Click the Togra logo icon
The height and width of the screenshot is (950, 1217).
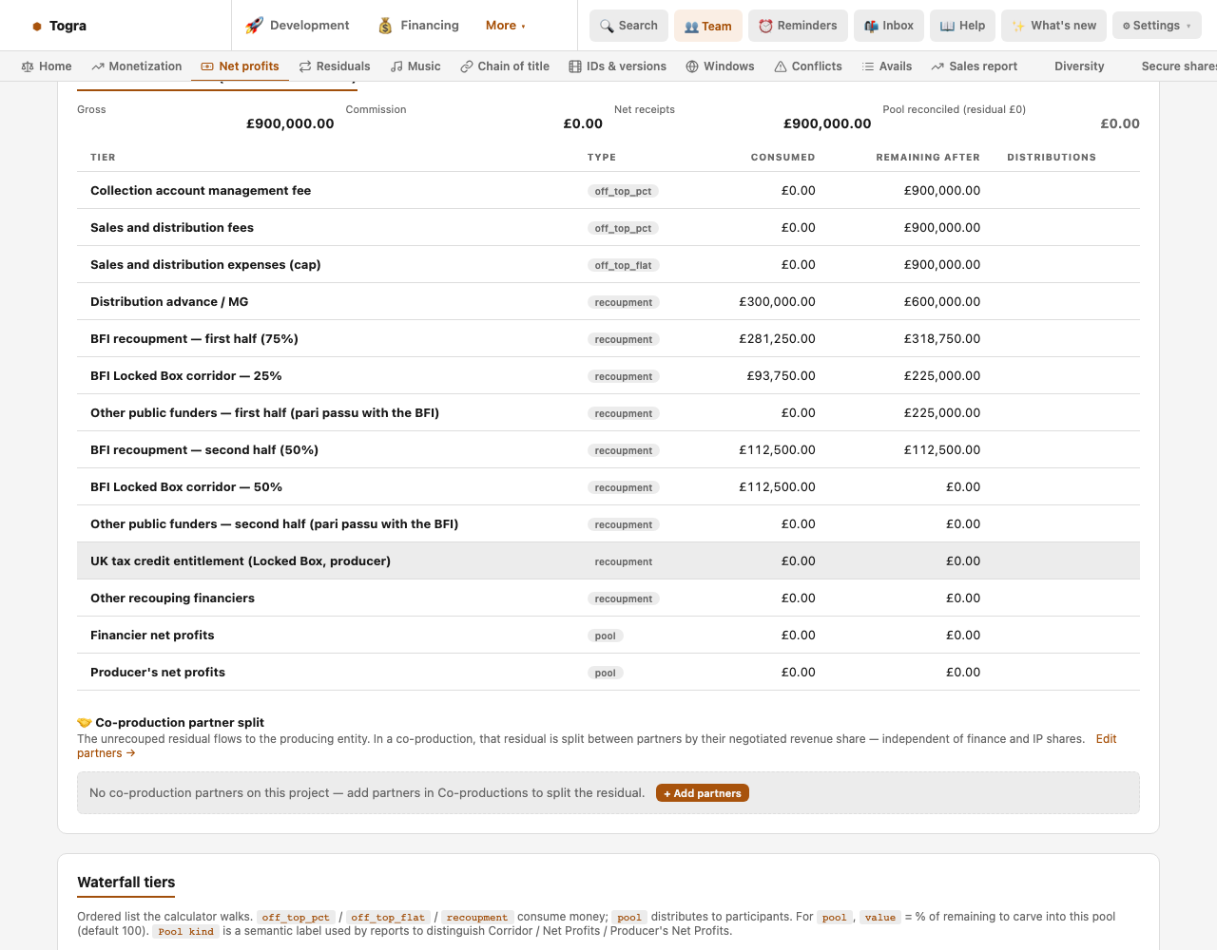[x=37, y=27]
